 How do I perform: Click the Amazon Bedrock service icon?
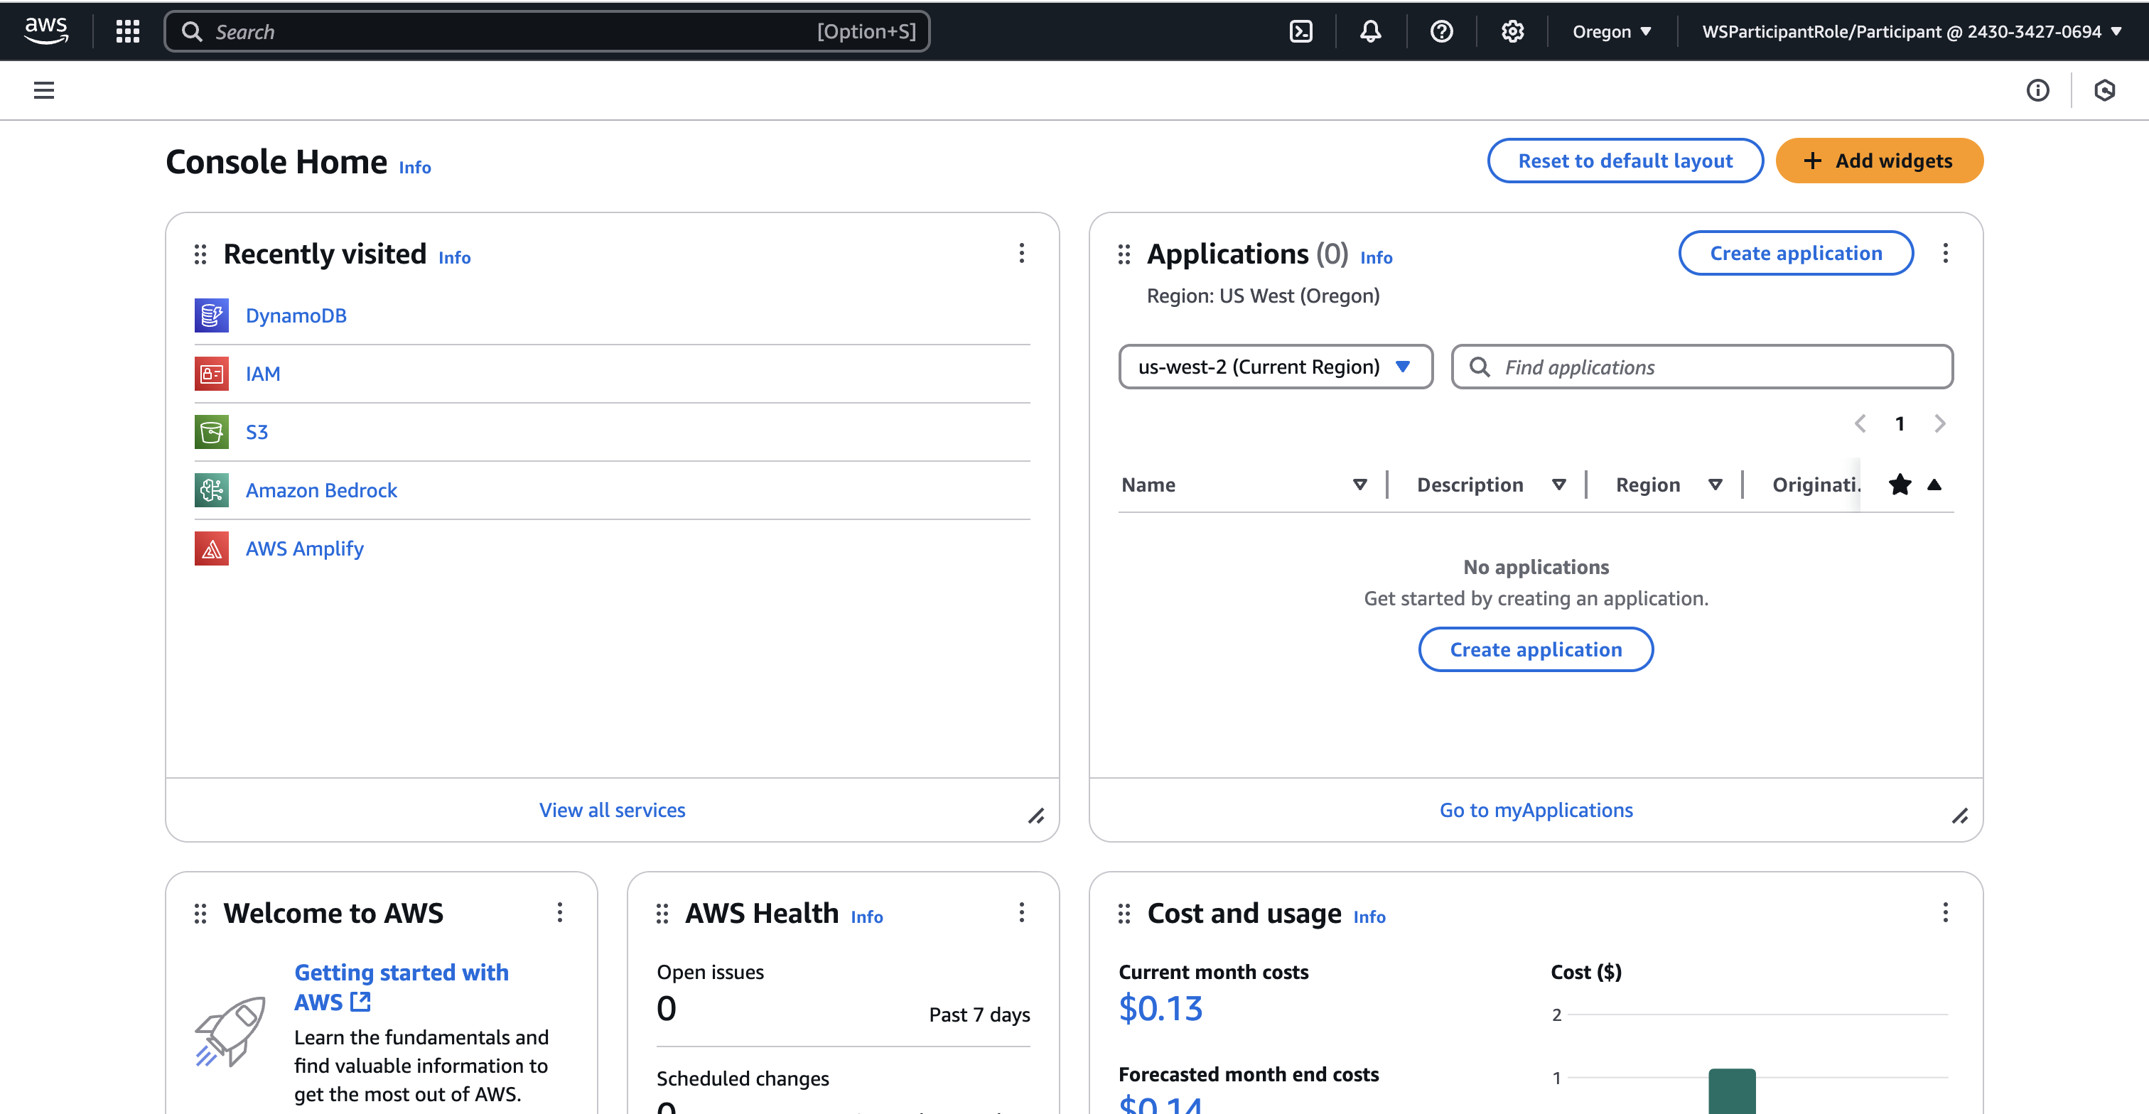[211, 490]
